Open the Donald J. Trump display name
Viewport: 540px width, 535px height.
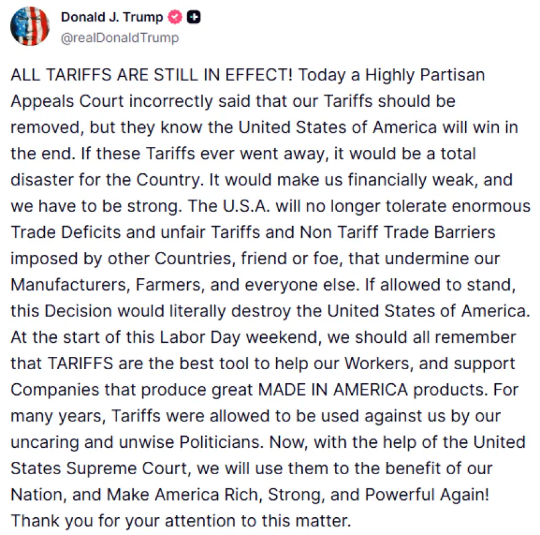click(x=112, y=17)
